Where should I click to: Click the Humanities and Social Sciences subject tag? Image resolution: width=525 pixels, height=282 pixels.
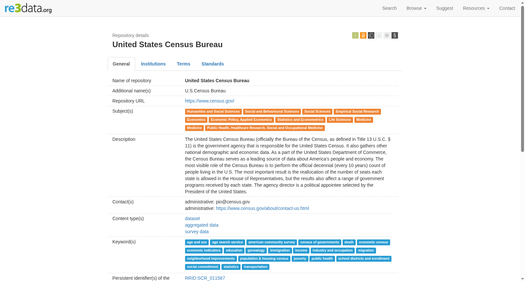coord(213,112)
